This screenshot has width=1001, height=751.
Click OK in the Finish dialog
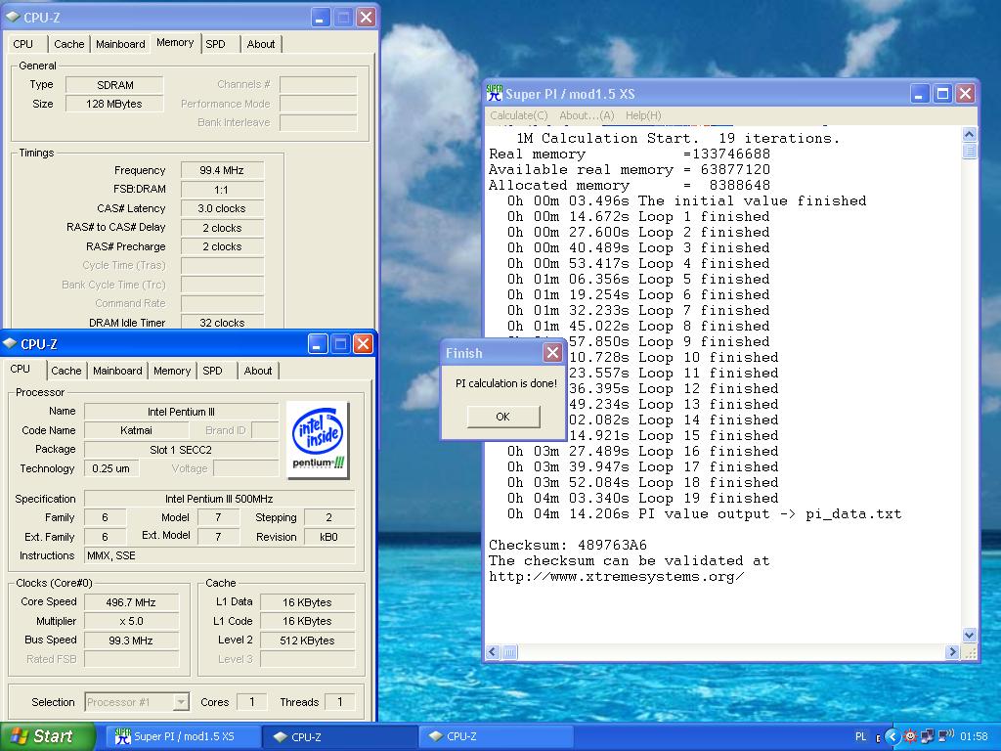pos(503,417)
